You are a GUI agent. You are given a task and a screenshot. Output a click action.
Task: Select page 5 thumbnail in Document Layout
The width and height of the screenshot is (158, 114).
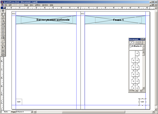coord(137,67)
